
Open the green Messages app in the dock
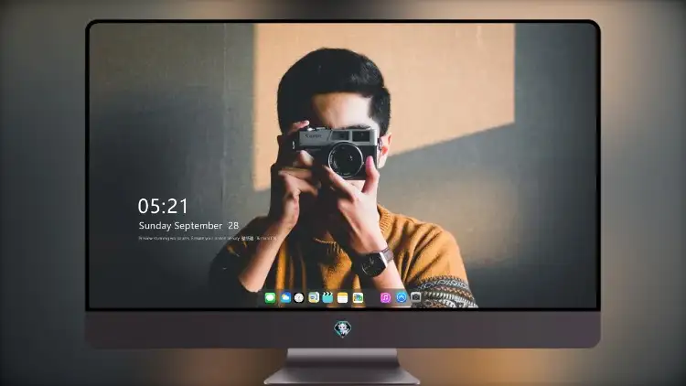click(270, 298)
